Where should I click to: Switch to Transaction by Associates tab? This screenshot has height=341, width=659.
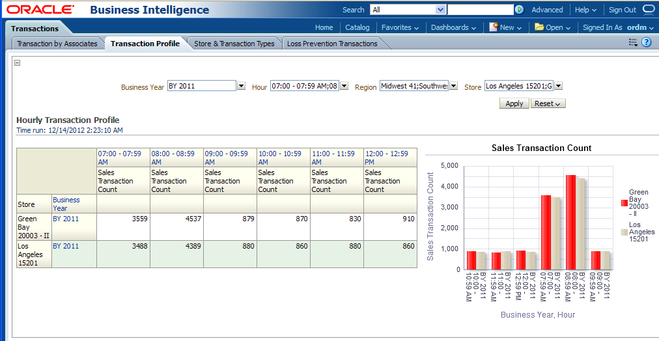pyautogui.click(x=57, y=44)
